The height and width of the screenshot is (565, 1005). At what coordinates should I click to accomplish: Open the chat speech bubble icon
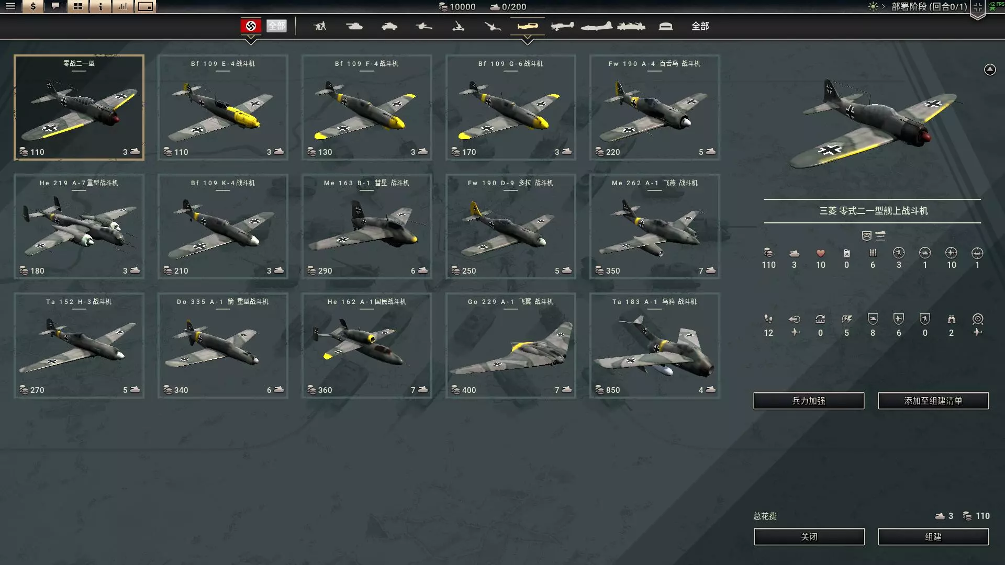click(x=55, y=6)
